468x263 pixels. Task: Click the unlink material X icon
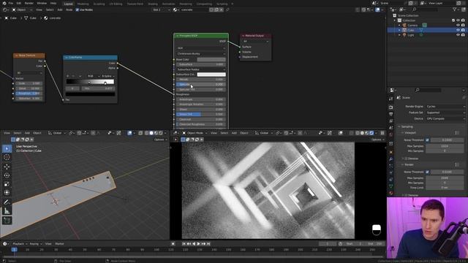click(x=221, y=9)
